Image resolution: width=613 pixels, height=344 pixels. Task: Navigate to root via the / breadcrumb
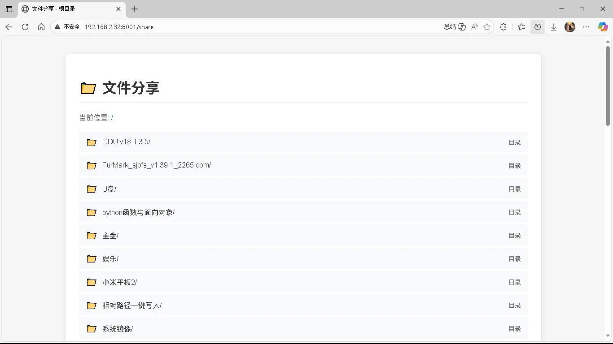pos(112,117)
